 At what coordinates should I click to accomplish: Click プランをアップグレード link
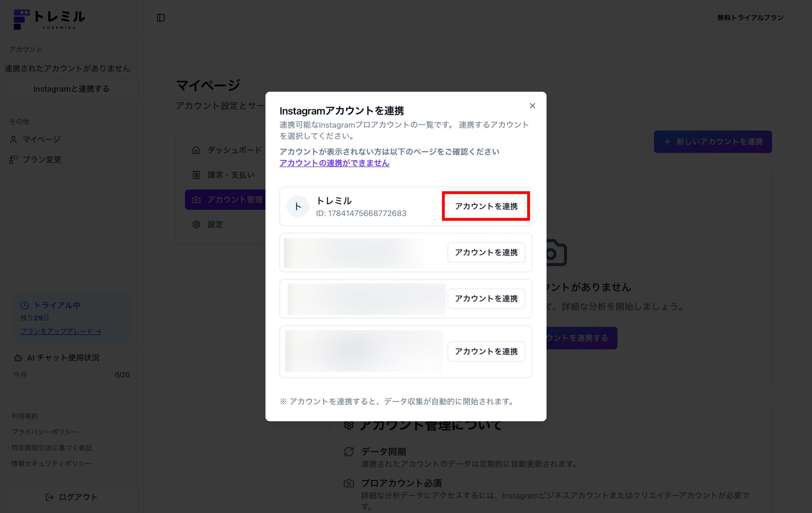(x=61, y=331)
